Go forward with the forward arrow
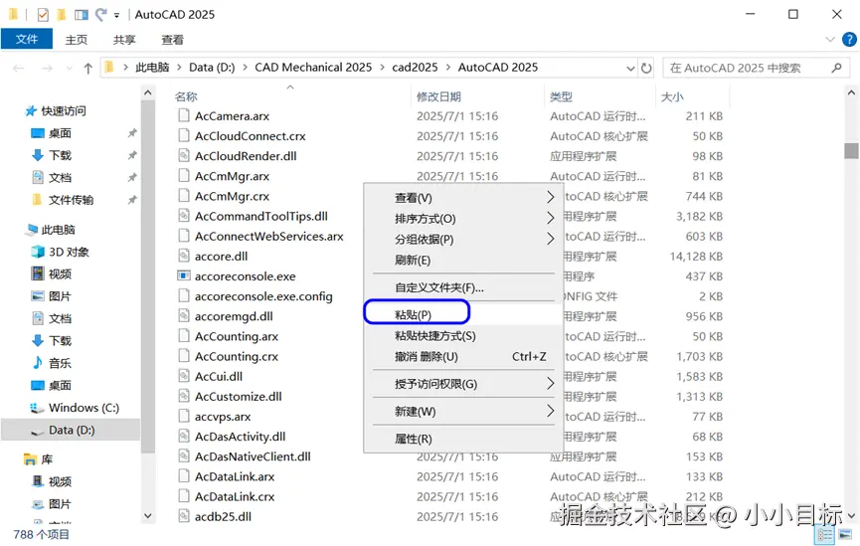Image resolution: width=860 pixels, height=546 pixels. coord(47,68)
